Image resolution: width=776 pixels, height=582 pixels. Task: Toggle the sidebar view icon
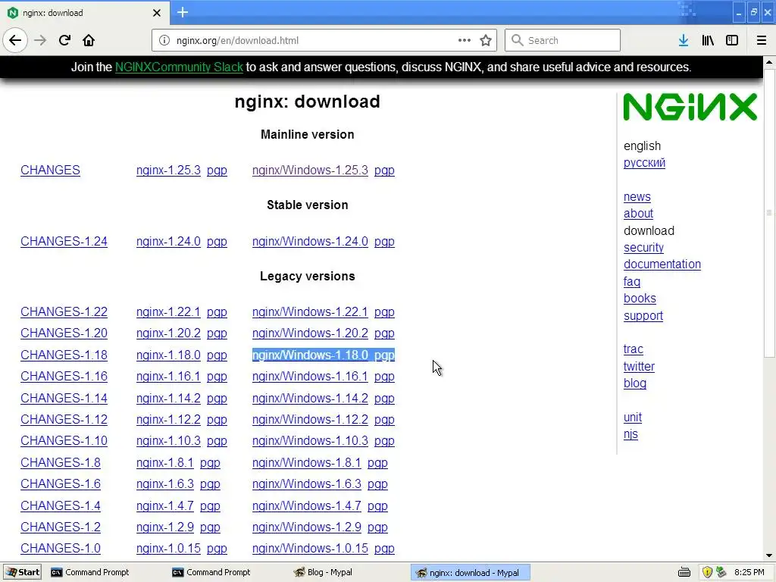(x=732, y=41)
